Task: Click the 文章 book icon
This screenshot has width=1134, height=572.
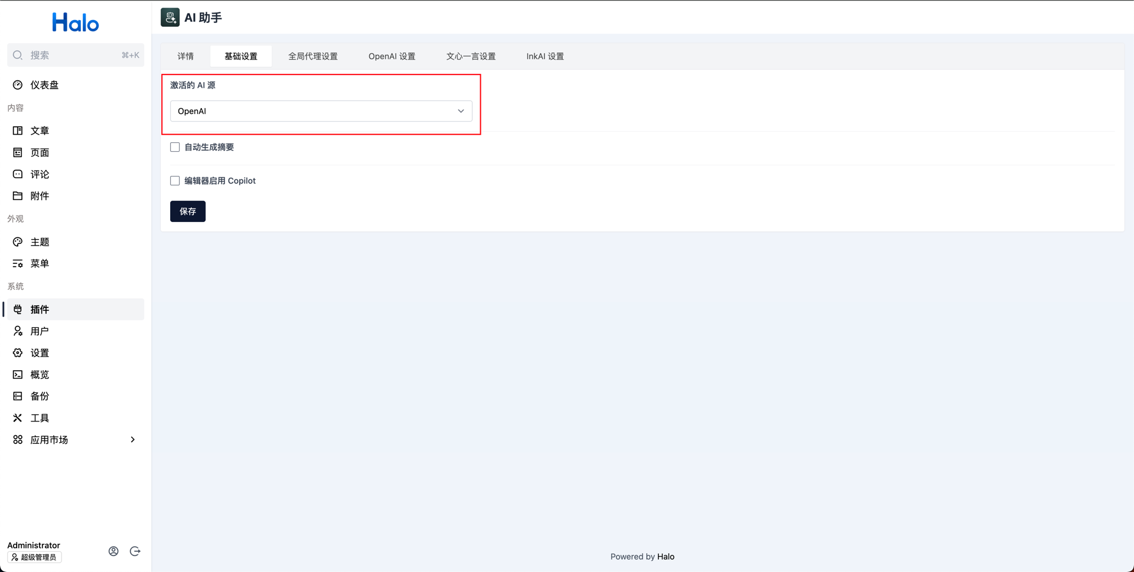Action: [x=18, y=130]
